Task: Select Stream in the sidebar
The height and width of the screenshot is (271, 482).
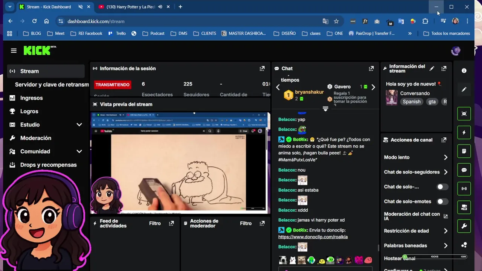Action: (x=46, y=71)
